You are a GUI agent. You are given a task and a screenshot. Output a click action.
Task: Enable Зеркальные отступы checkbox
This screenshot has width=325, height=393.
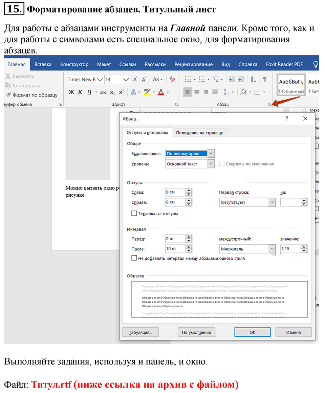(x=134, y=214)
